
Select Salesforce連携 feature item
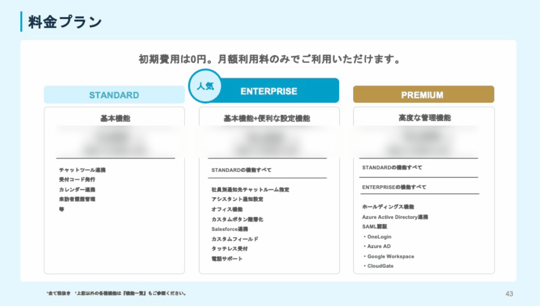230,229
